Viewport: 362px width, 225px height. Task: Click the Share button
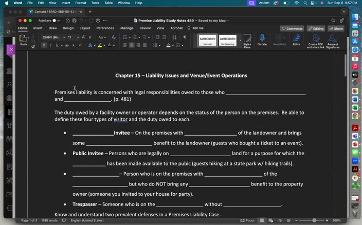pyautogui.click(x=336, y=28)
